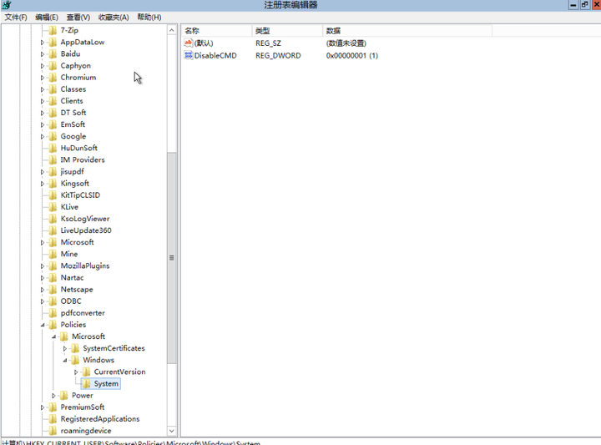
Task: Click the KLive folder icon
Action: (x=53, y=207)
